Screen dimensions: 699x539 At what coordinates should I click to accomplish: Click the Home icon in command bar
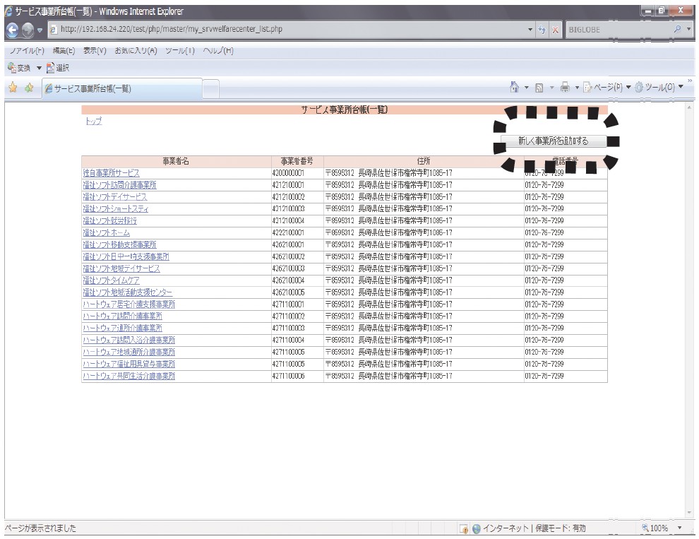pyautogui.click(x=514, y=87)
